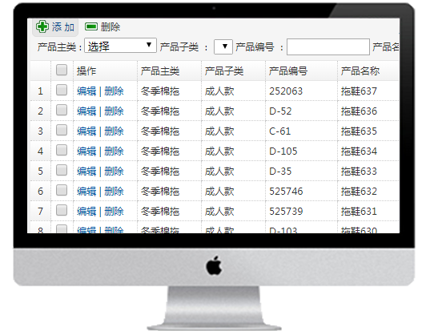Click 删除 link for row D-105
430x331 pixels.
[114, 151]
